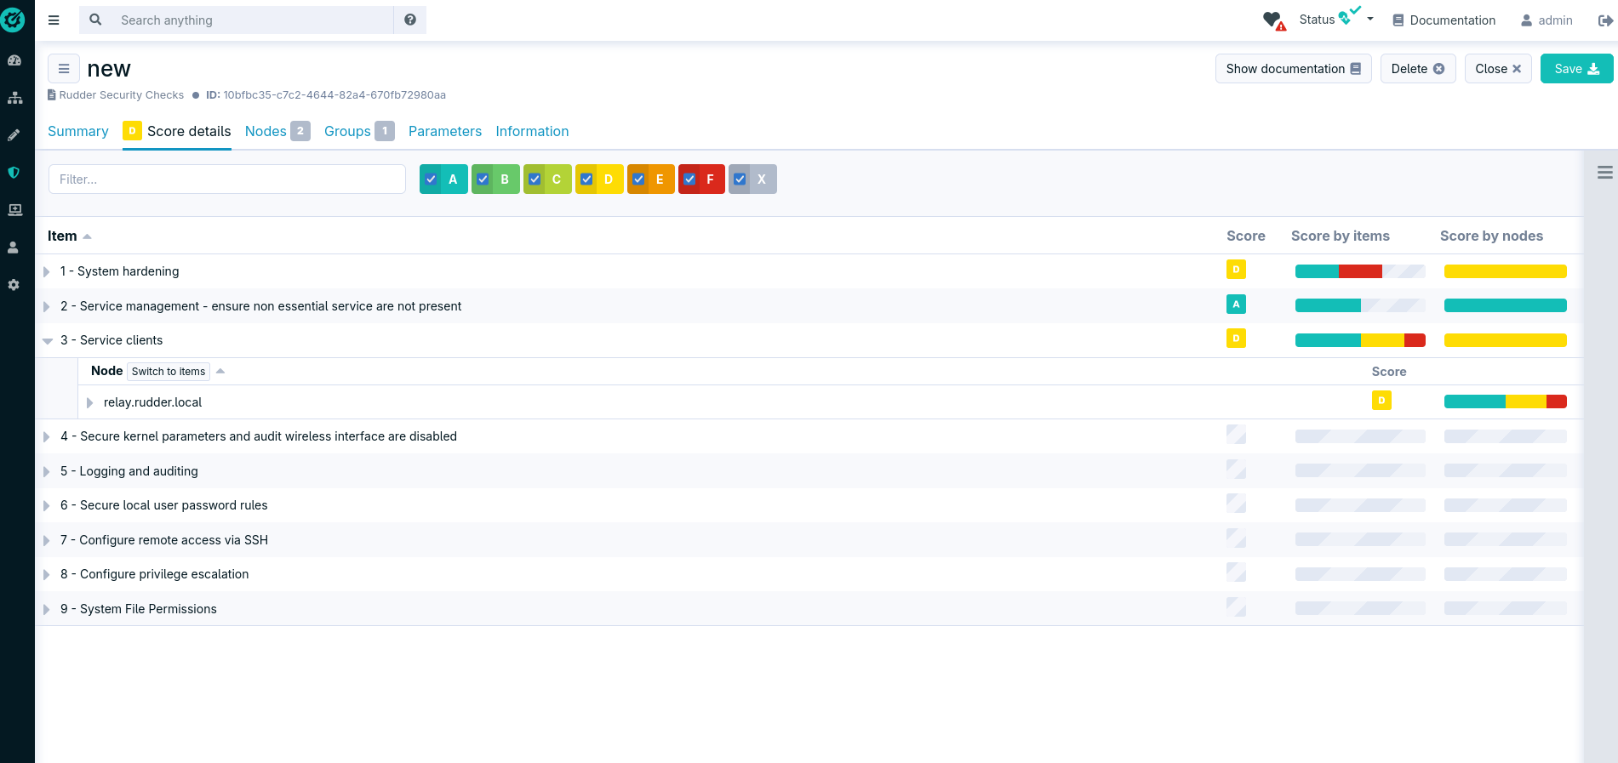The height and width of the screenshot is (763, 1618).
Task: Open the Parameters tab
Action: click(444, 131)
